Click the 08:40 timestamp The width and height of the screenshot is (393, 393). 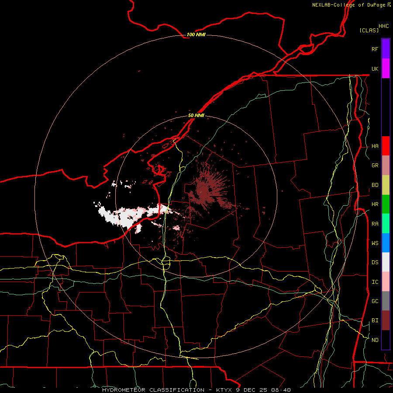point(280,390)
